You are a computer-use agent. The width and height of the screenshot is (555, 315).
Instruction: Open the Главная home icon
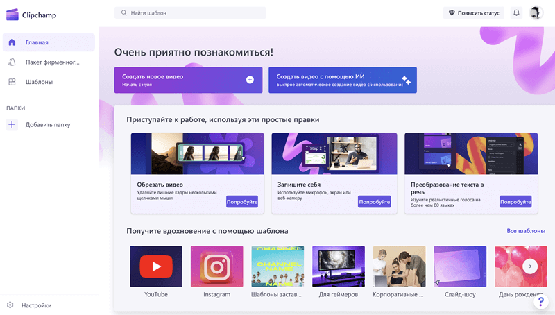12,42
